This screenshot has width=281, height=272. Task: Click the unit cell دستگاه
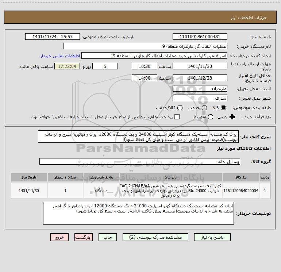click(101, 191)
